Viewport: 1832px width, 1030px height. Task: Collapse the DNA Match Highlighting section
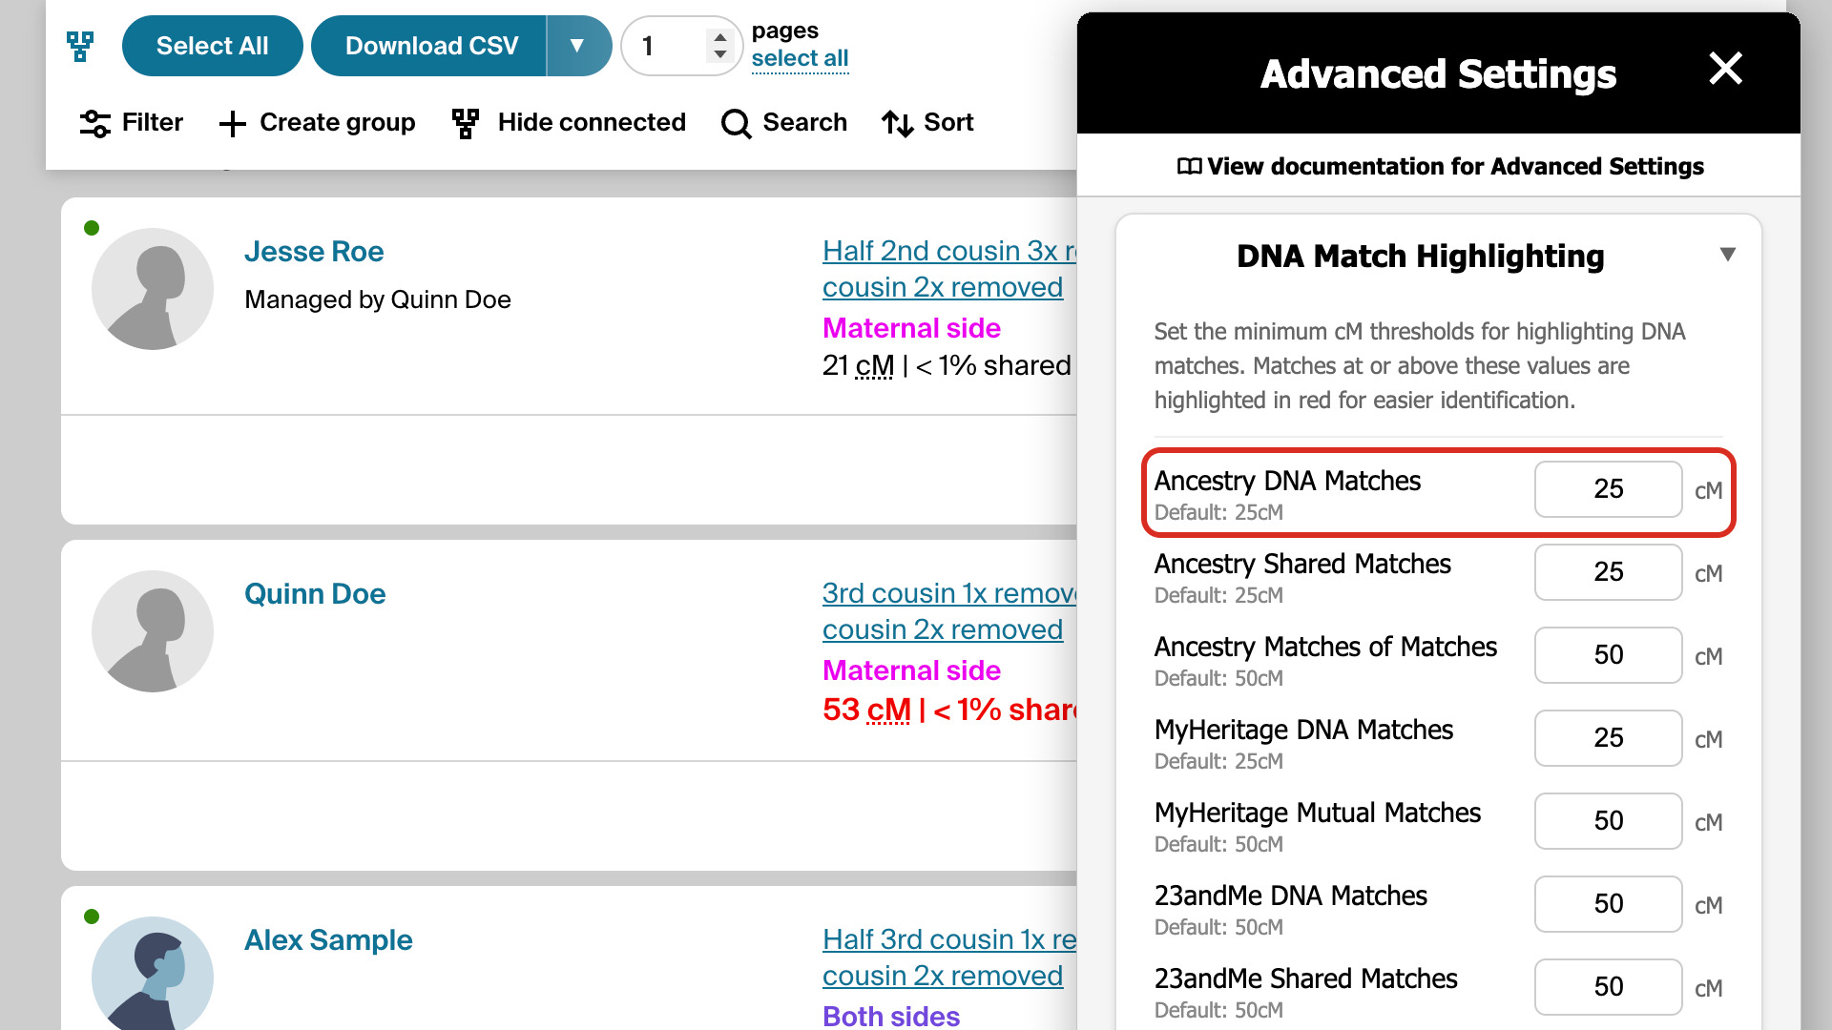pyautogui.click(x=1727, y=255)
